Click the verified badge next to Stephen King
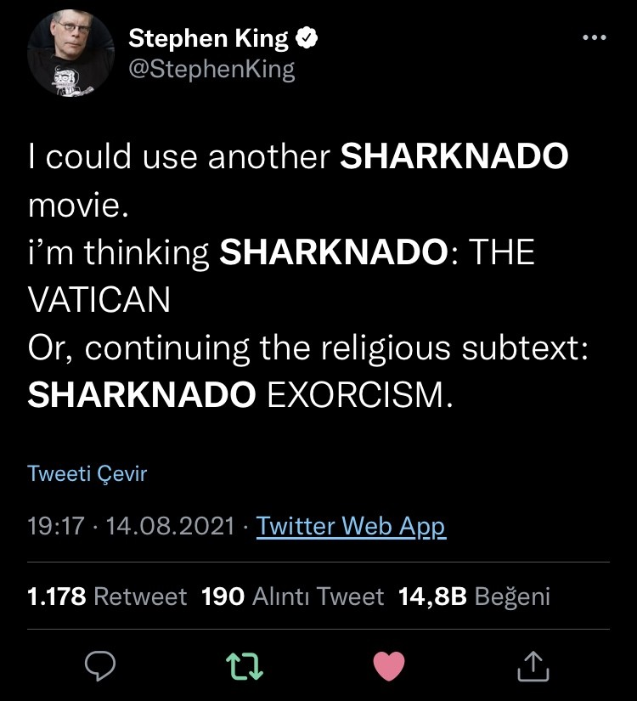The width and height of the screenshot is (637, 701). pyautogui.click(x=307, y=38)
